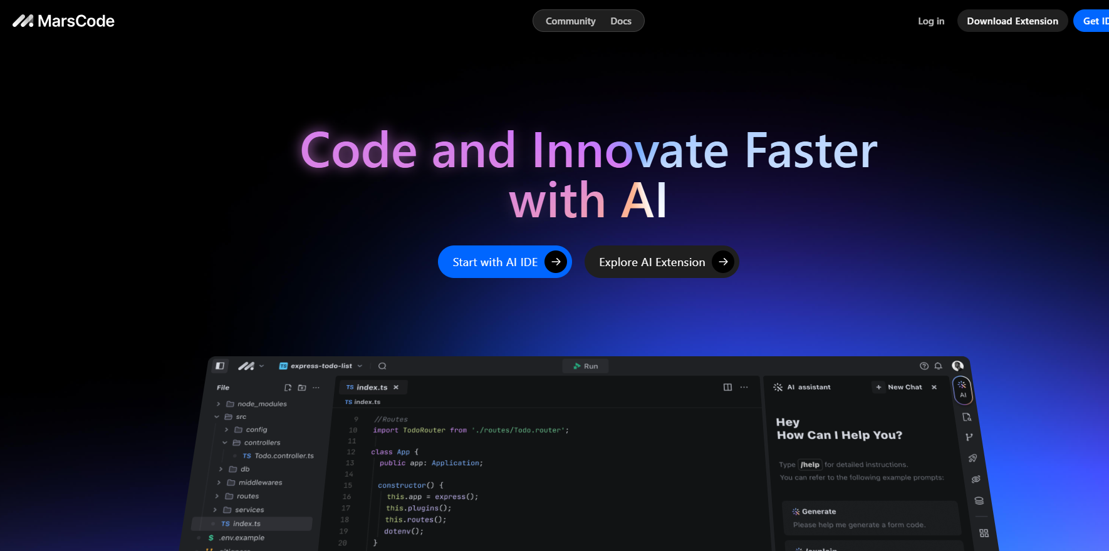This screenshot has width=1109, height=551.
Task: Click the Code and Innovate Faster heading
Action: pos(589,175)
